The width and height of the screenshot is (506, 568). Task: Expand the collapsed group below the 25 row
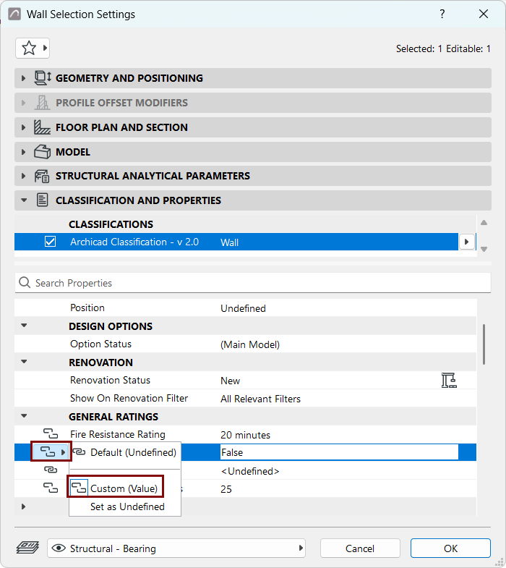(x=24, y=506)
